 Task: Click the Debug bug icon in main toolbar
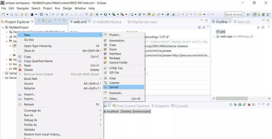[x=97, y=15]
